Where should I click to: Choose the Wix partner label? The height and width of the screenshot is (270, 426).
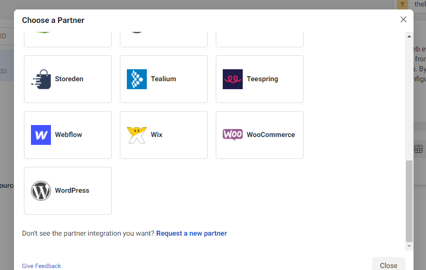[x=156, y=135]
